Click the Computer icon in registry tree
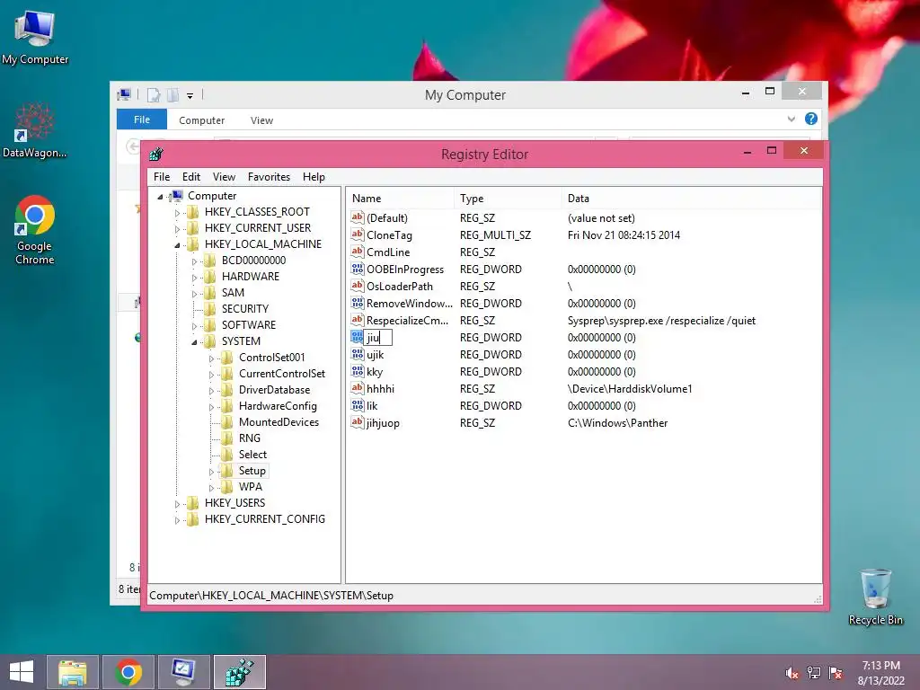Screen dimensions: 920x690 point(176,196)
